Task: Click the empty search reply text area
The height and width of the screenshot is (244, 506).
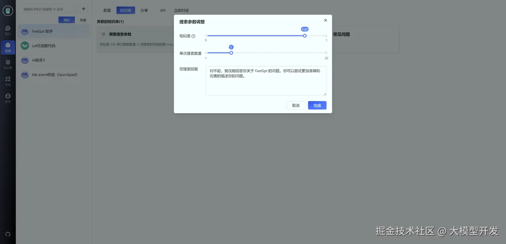Action: pos(266,80)
